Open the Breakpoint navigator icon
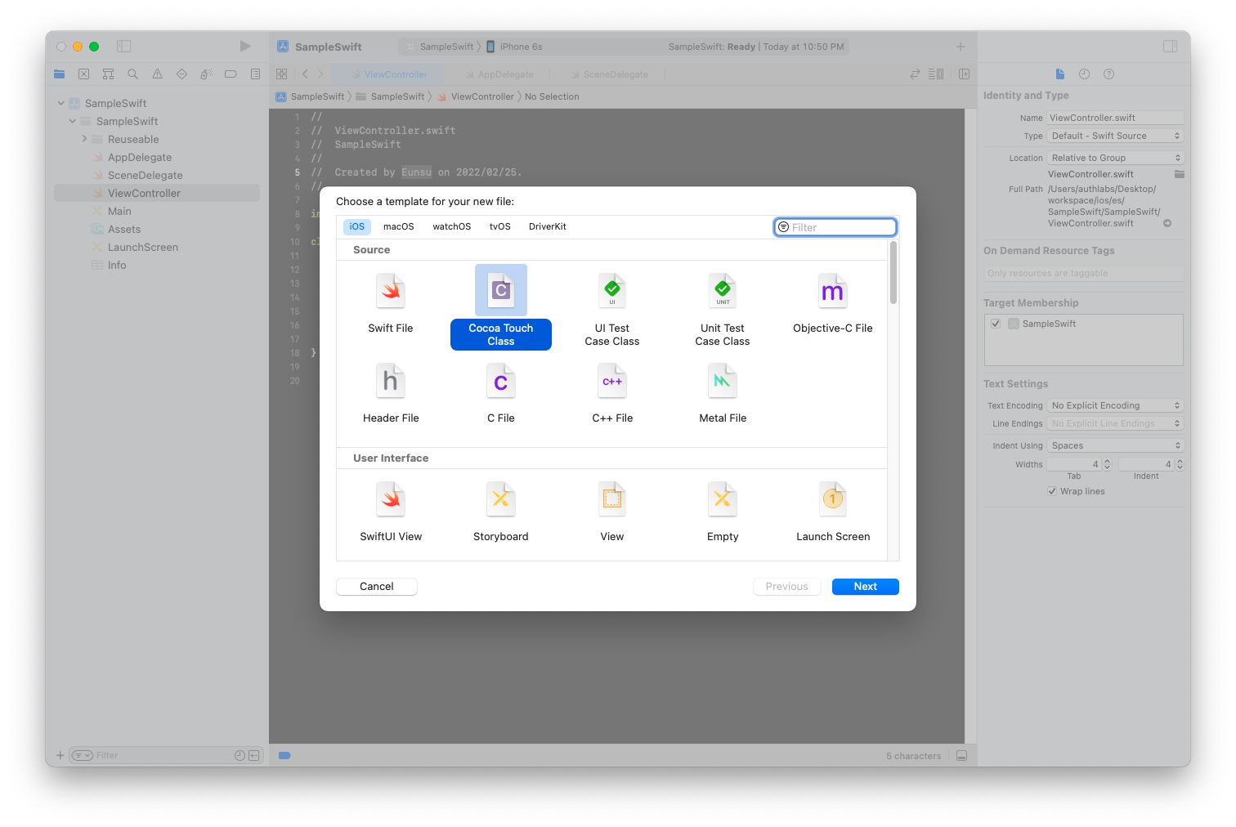 231,74
